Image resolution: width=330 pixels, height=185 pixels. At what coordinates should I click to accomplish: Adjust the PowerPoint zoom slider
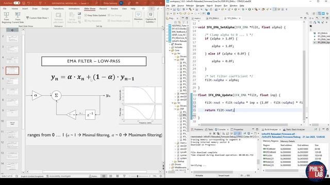coord(138,176)
